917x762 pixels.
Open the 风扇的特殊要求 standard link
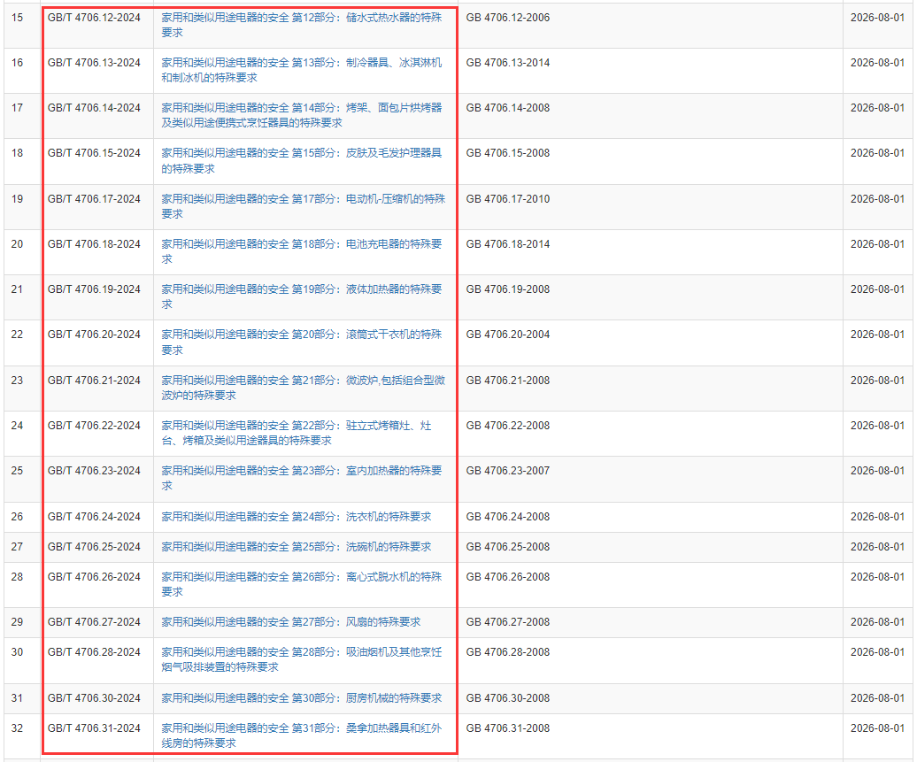click(x=290, y=622)
